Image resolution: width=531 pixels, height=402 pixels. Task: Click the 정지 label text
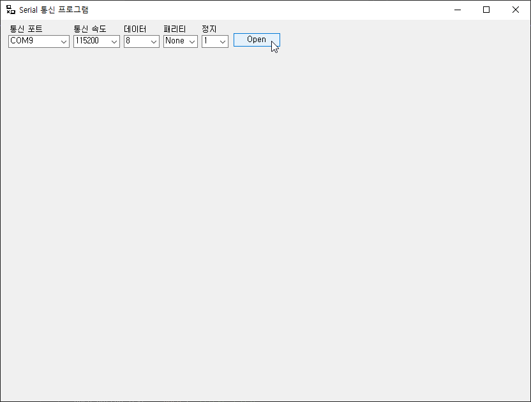tap(209, 29)
